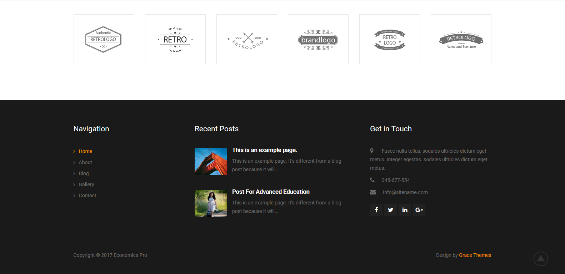
Task: Click the Retrologo Name and Surname logo
Action: [x=461, y=40]
